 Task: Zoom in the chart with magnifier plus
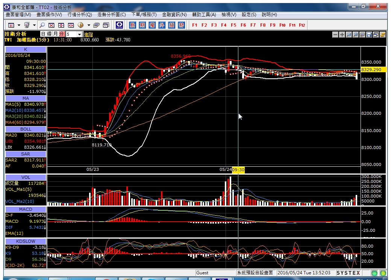(356, 35)
